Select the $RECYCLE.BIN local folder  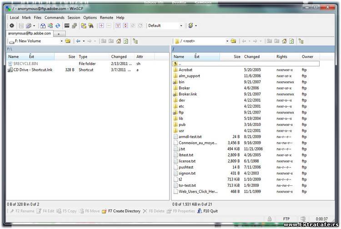click(25, 64)
